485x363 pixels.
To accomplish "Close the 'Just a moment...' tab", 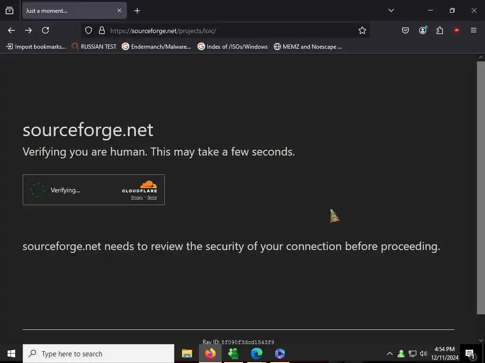I will point(119,10).
